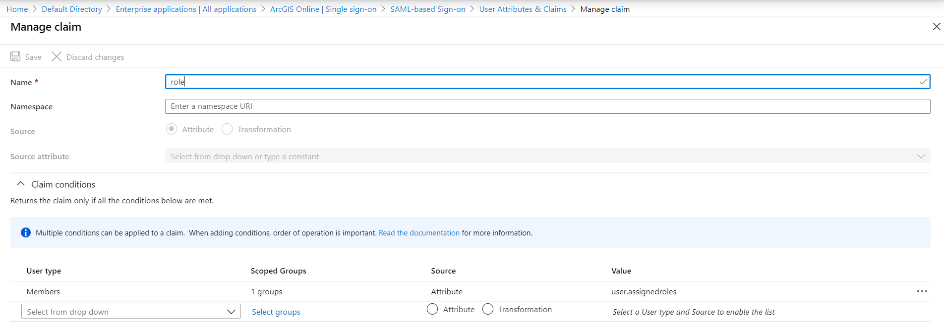The height and width of the screenshot is (324, 944).
Task: Click the Value column header
Action: coord(621,271)
